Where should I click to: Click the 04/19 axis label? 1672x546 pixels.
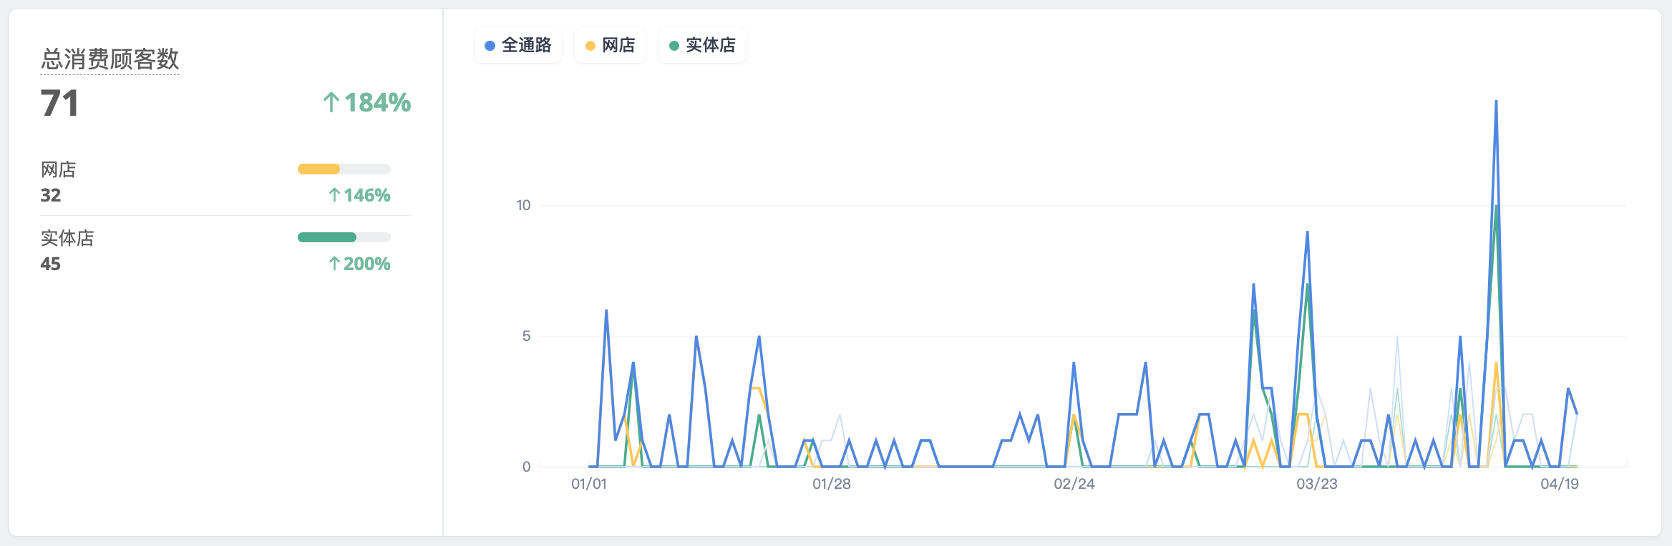coord(1560,484)
